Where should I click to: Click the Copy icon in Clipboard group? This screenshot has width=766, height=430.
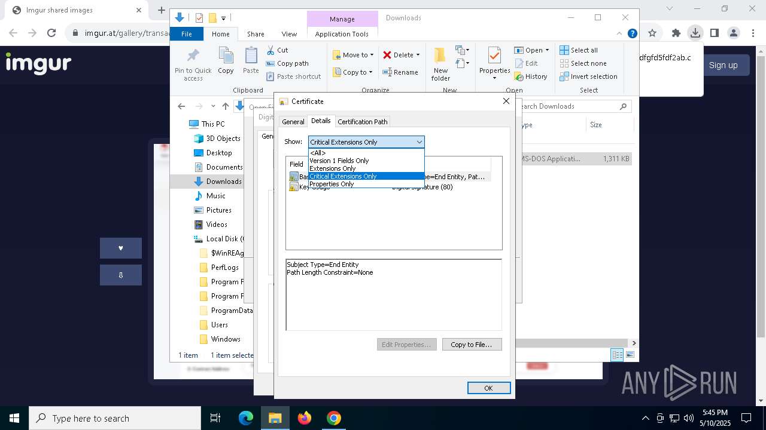[x=226, y=56]
